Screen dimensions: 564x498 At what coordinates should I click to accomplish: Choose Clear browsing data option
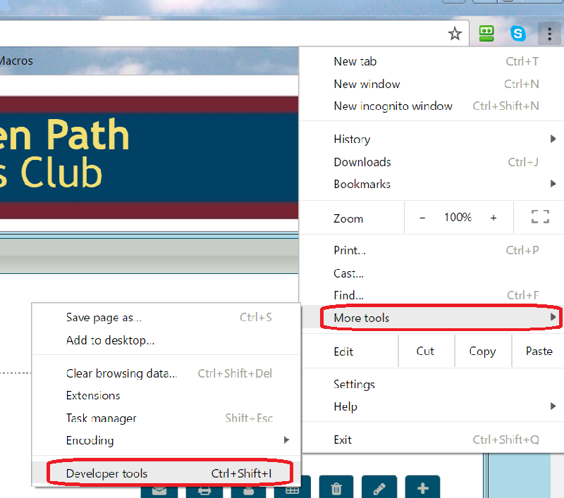click(x=121, y=373)
